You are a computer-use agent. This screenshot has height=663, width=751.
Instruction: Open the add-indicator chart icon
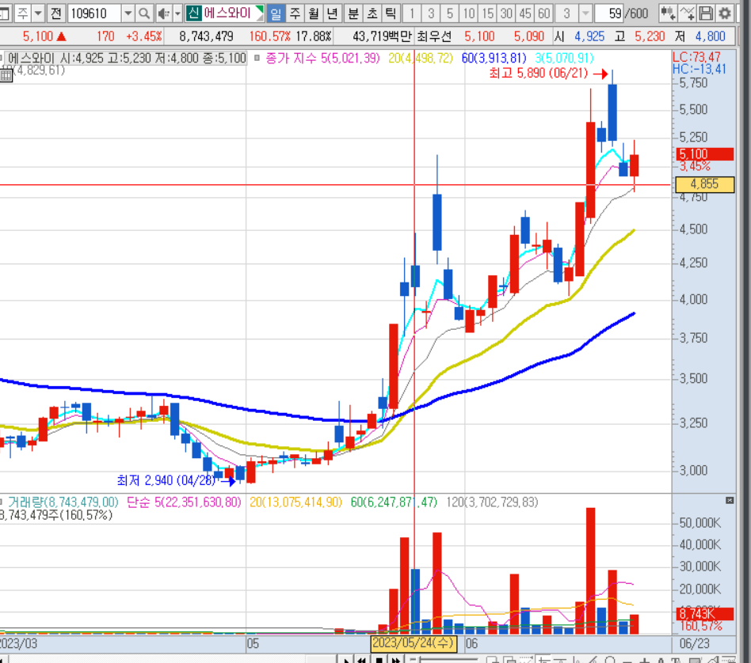click(668, 13)
